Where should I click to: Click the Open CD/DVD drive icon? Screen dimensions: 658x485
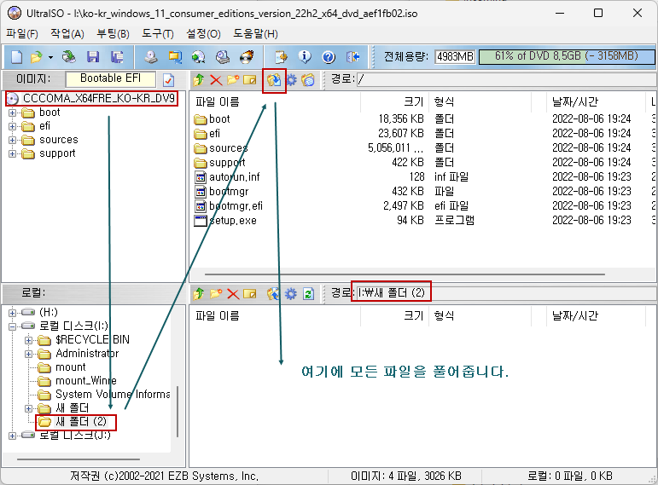[x=69, y=56]
